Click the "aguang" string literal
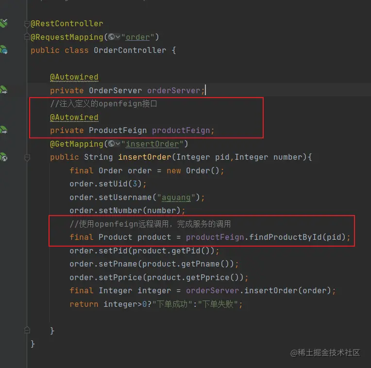This screenshot has height=368, width=371. (x=176, y=197)
